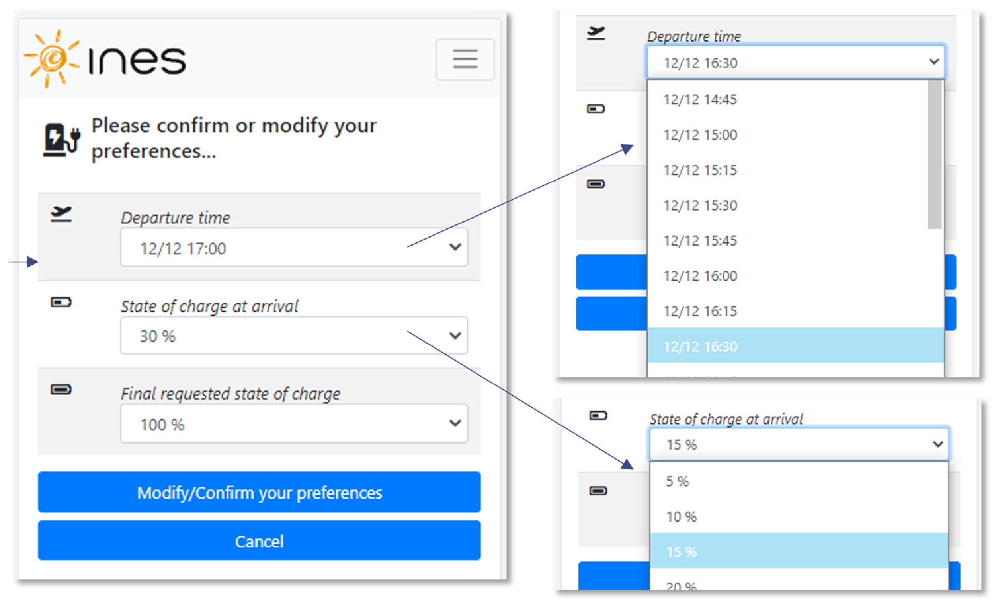
Task: Click the airplane icon in top-right panel
Action: coord(596,33)
